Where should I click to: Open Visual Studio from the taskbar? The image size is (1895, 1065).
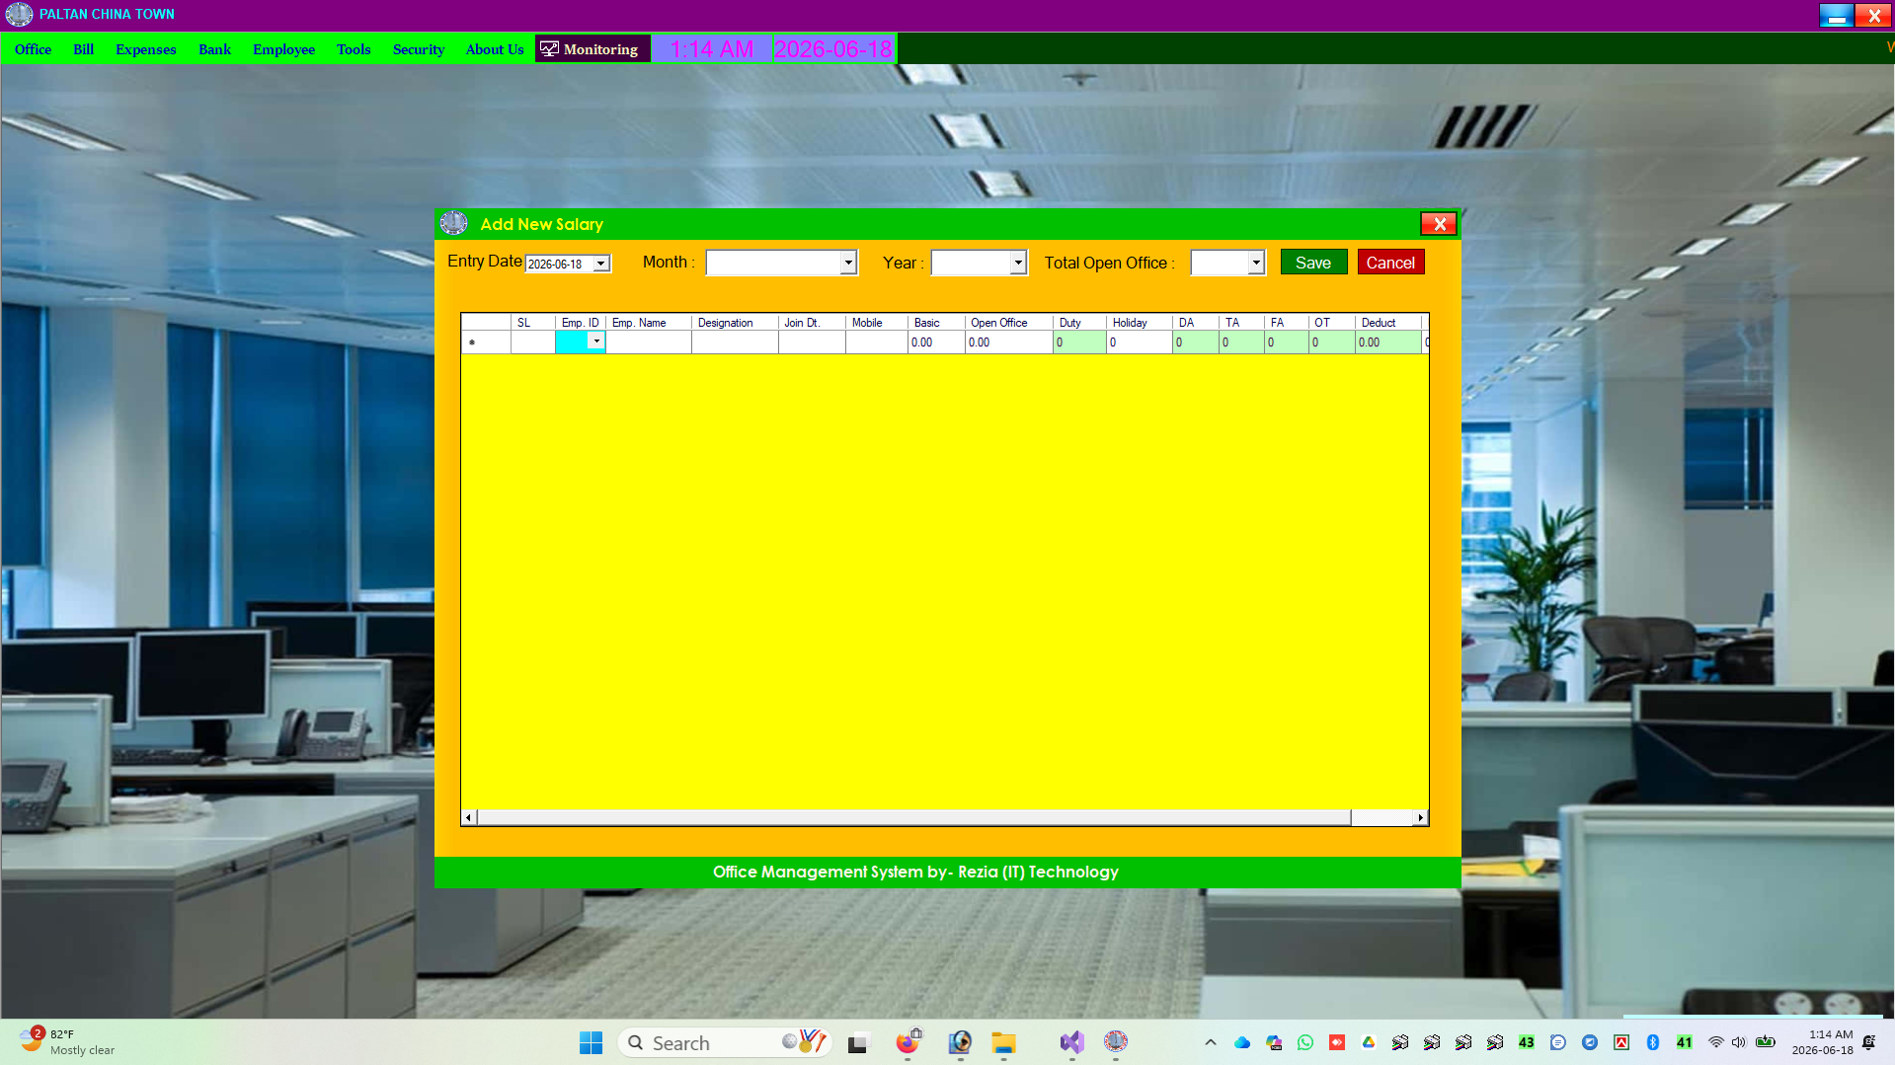pos(1071,1042)
